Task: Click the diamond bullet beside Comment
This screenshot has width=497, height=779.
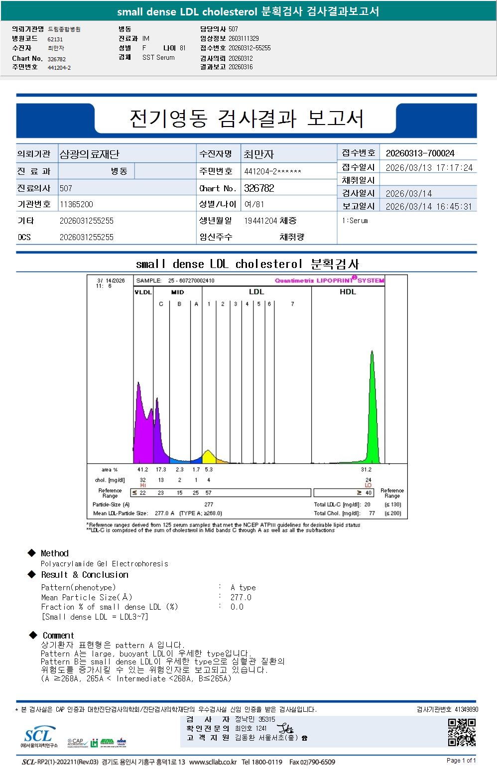Action: pyautogui.click(x=33, y=635)
